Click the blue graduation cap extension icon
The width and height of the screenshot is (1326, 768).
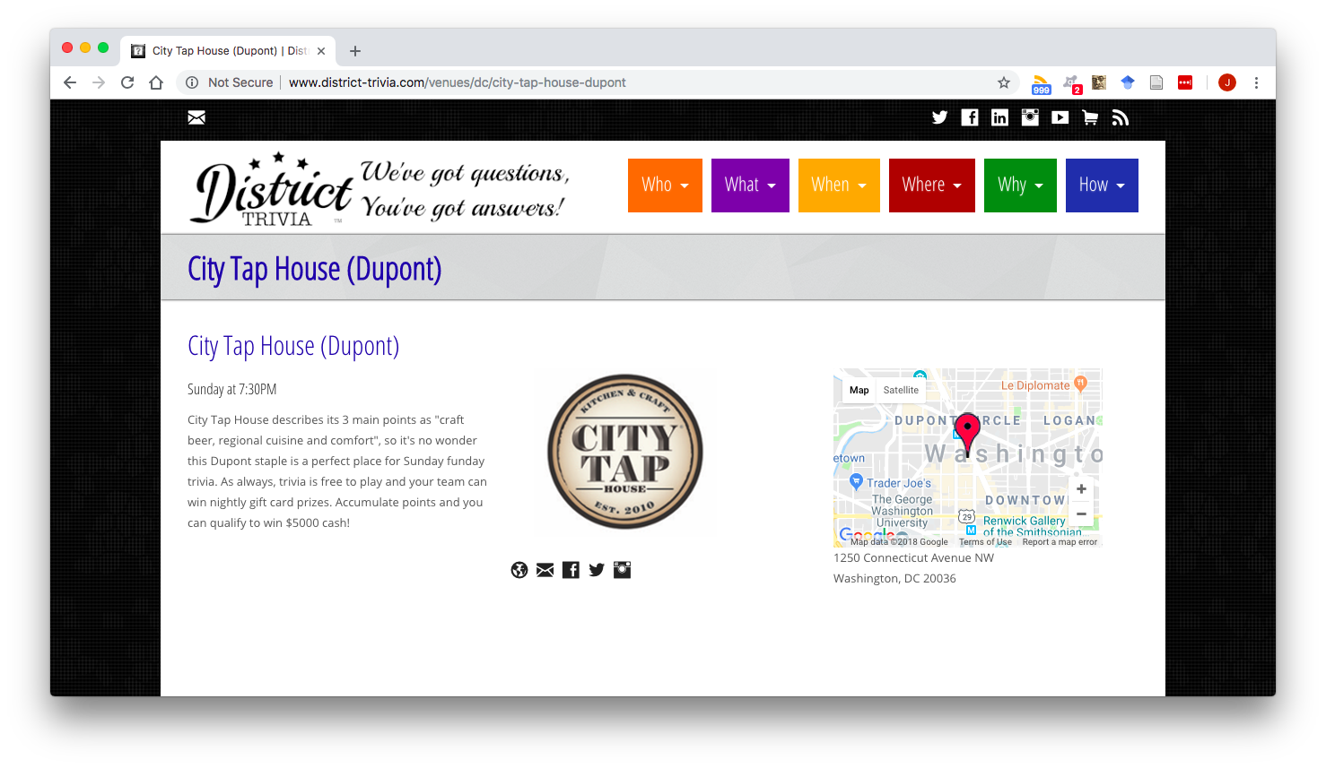coord(1128,82)
